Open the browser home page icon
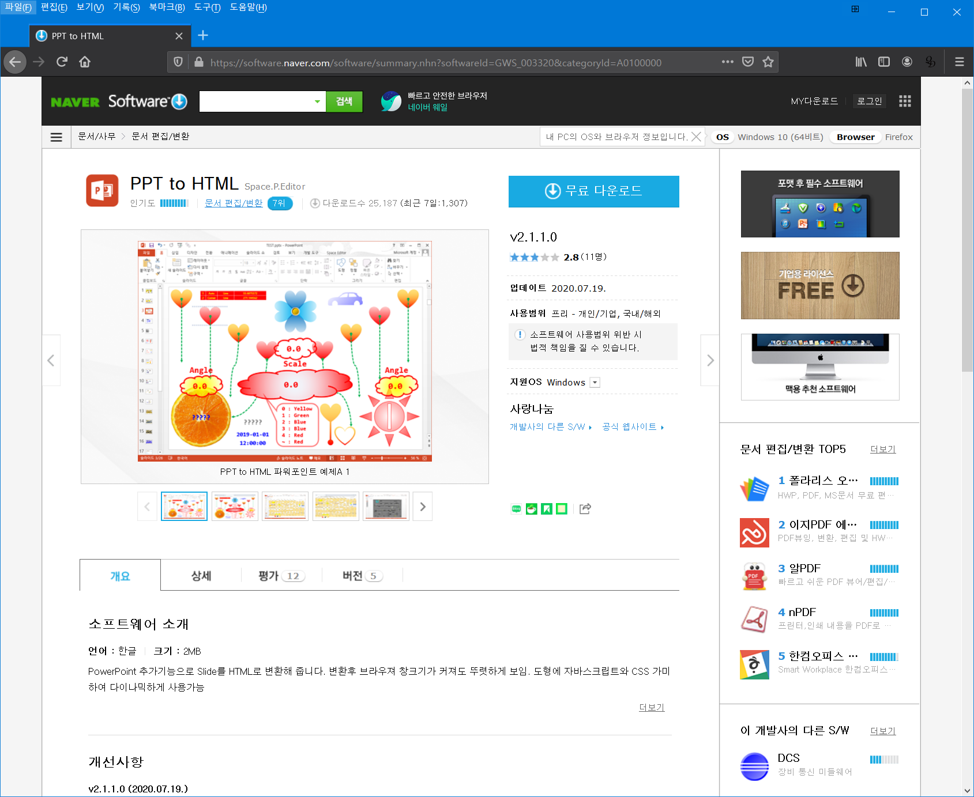 (85, 62)
